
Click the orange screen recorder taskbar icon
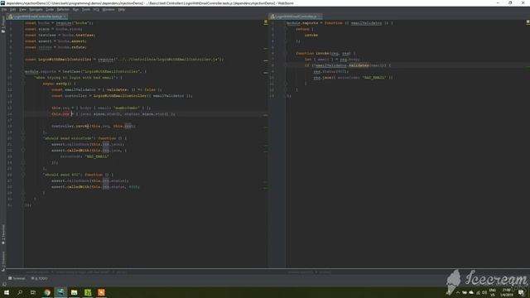(101, 292)
